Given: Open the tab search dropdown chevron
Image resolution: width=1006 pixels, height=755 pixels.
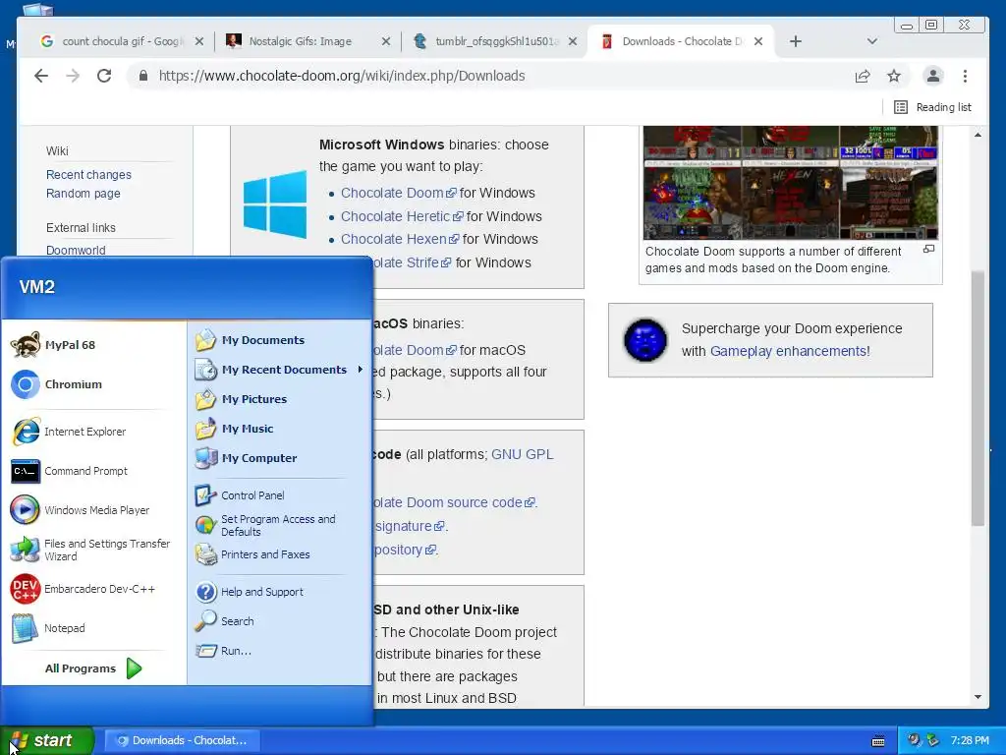Looking at the screenshot, I should coord(872,41).
